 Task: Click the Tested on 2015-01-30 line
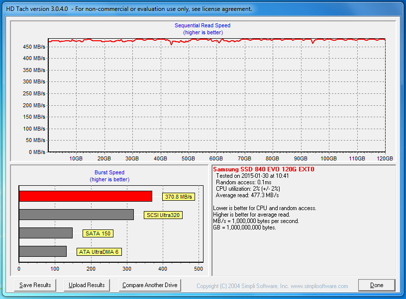(x=252, y=176)
